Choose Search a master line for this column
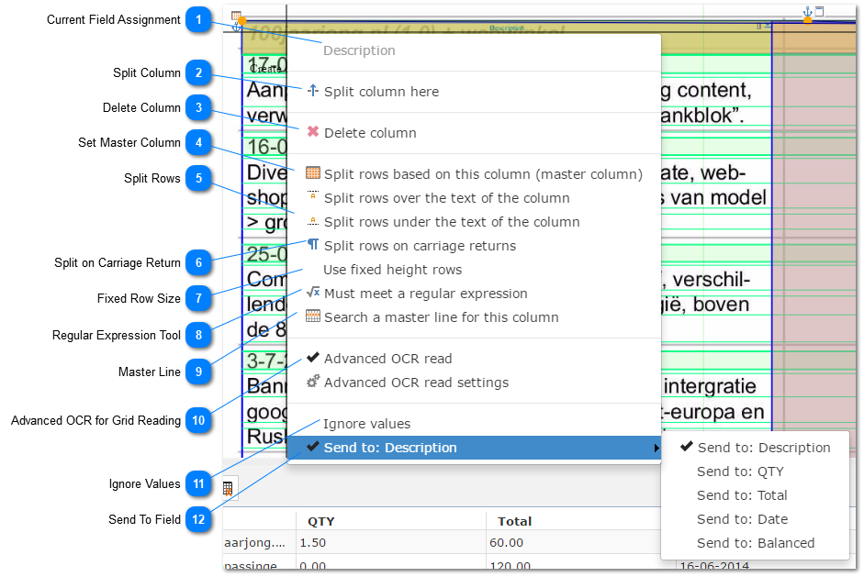 point(474,317)
